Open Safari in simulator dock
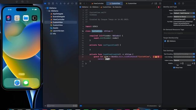 click(x=17, y=83)
